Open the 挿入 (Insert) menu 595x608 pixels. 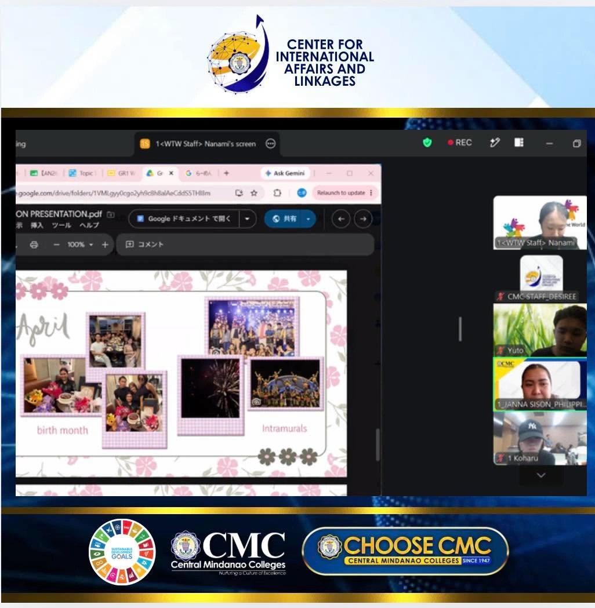tap(37, 225)
